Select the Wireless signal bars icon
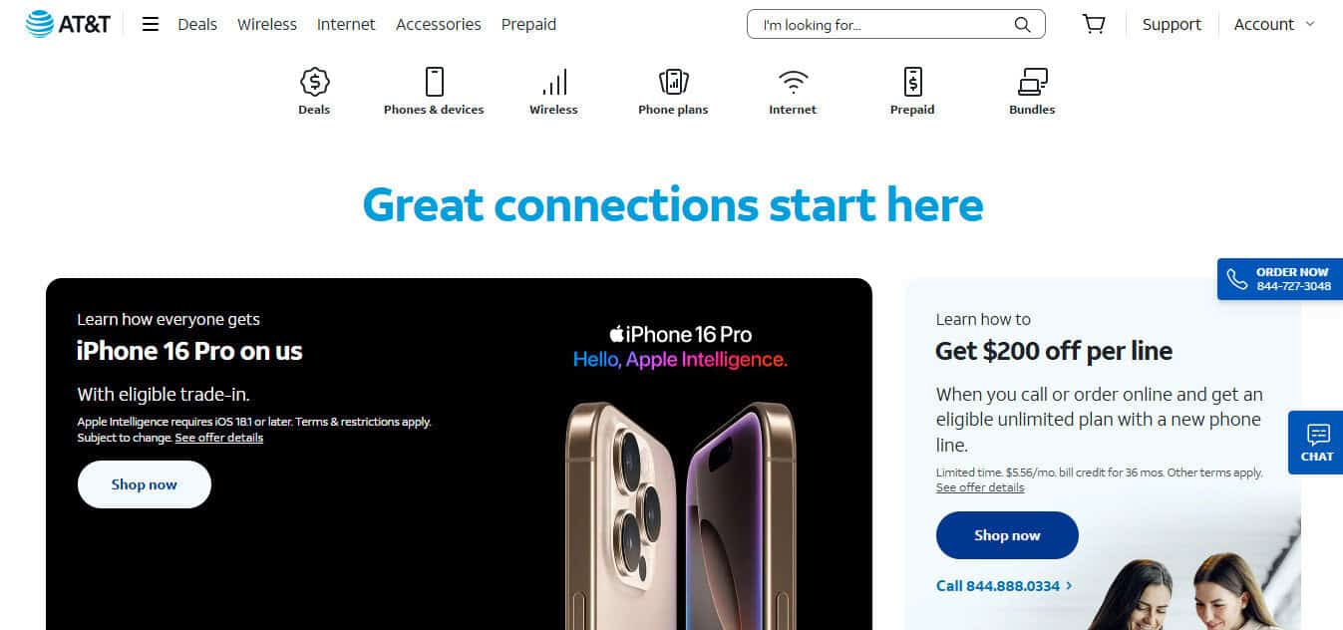 click(x=553, y=82)
